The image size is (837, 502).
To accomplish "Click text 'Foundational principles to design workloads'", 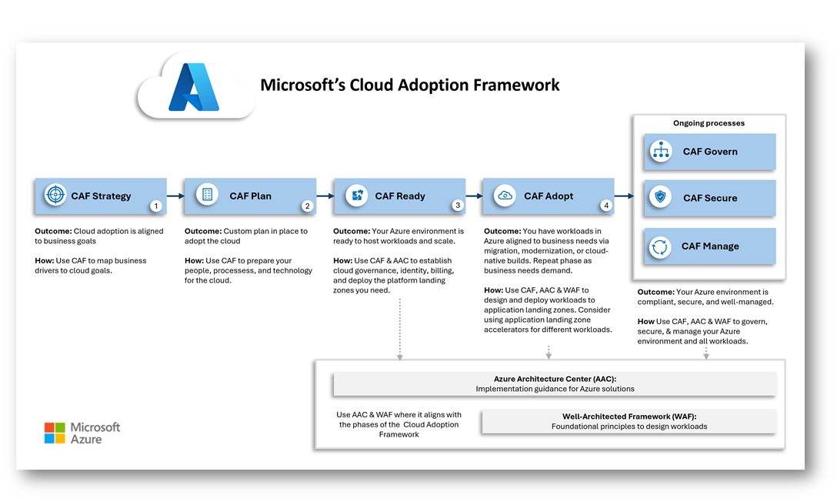I will [629, 427].
